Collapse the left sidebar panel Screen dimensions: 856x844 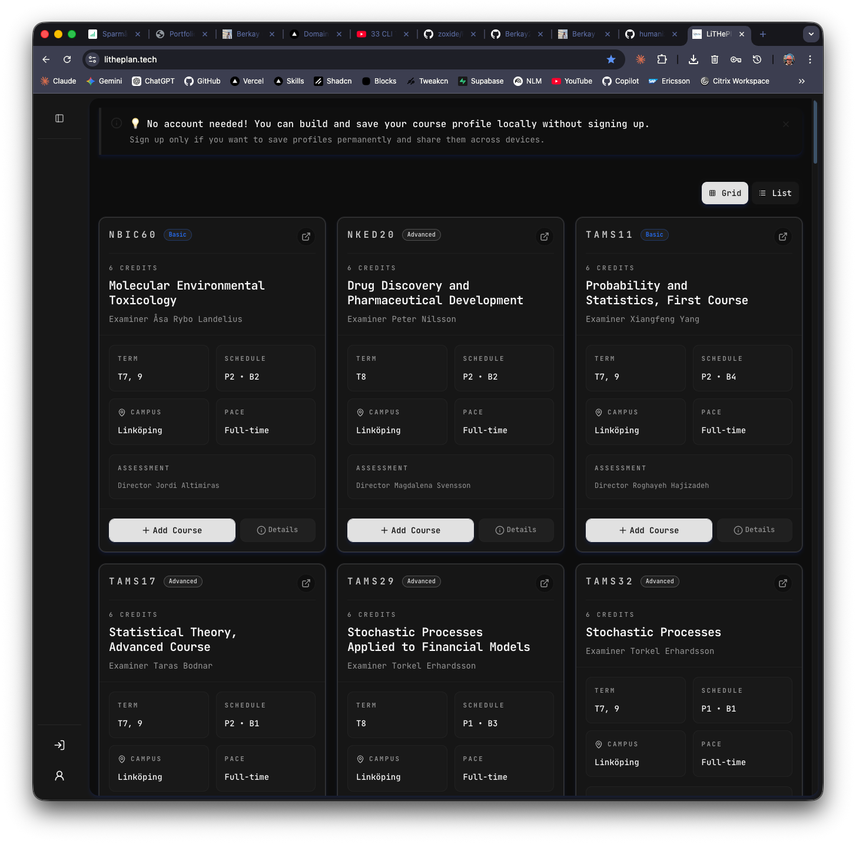[59, 118]
